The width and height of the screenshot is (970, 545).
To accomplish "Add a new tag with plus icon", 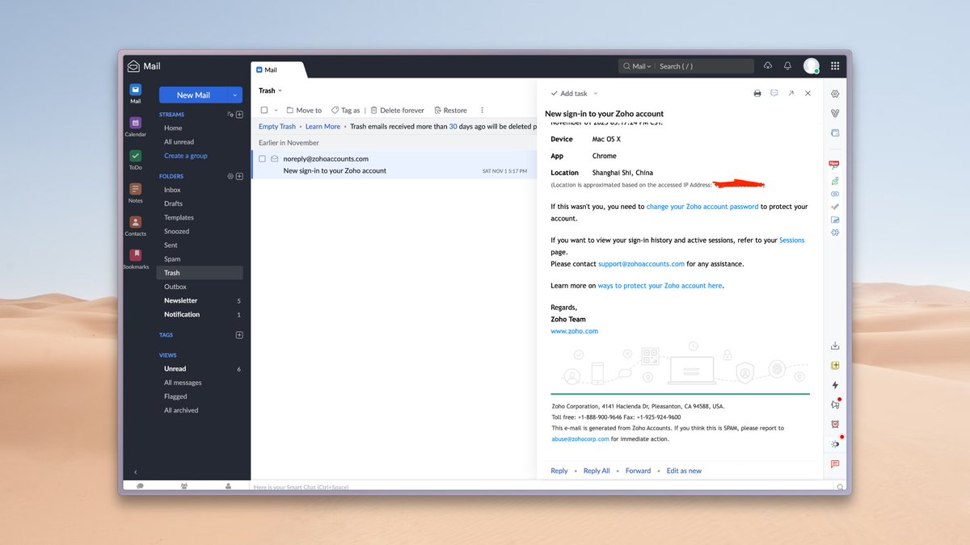I will click(239, 335).
